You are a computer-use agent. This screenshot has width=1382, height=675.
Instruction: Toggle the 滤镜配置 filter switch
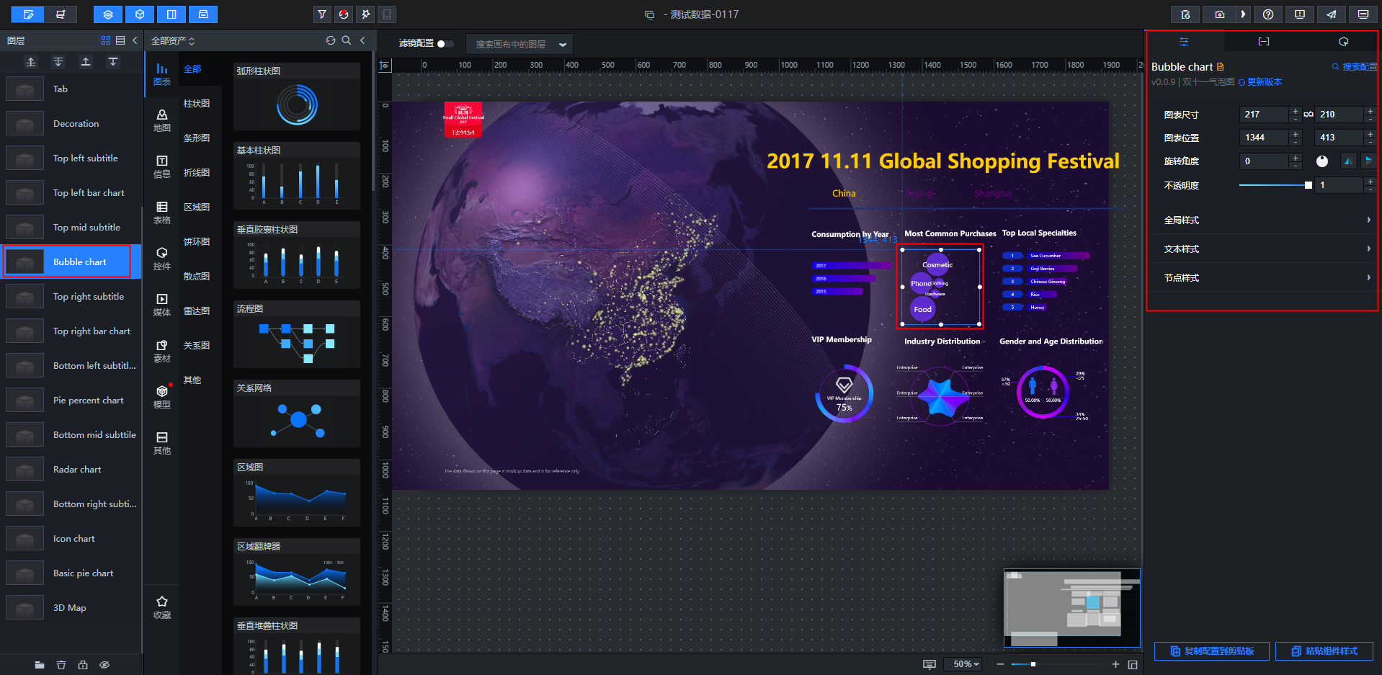click(x=445, y=44)
